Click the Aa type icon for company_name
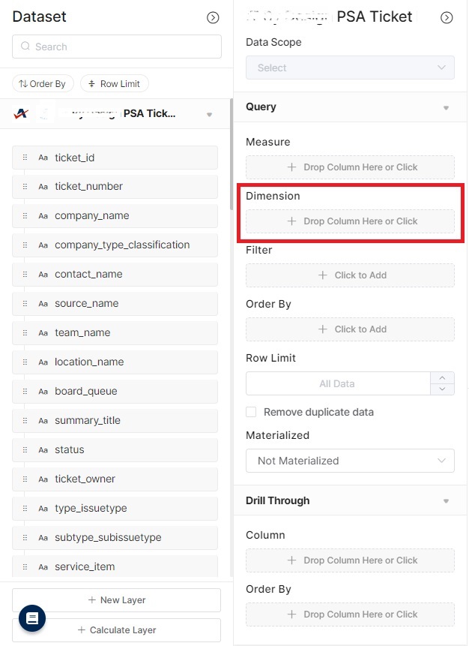 click(x=43, y=216)
